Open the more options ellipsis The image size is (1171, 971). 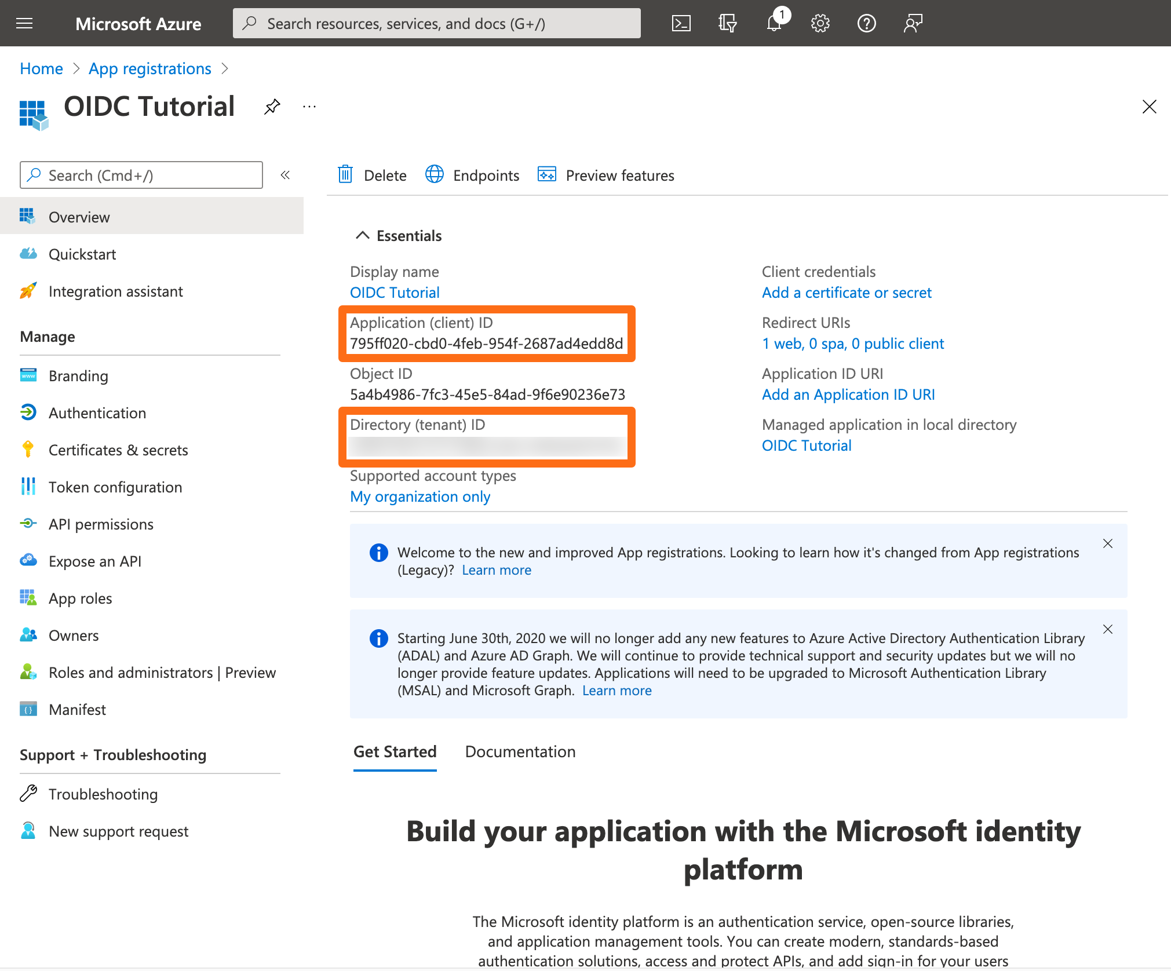tap(309, 107)
